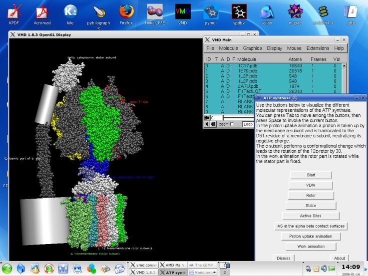The width and height of the screenshot is (368, 276).
Task: Click the 14:09 panel clock
Action: pos(351,267)
